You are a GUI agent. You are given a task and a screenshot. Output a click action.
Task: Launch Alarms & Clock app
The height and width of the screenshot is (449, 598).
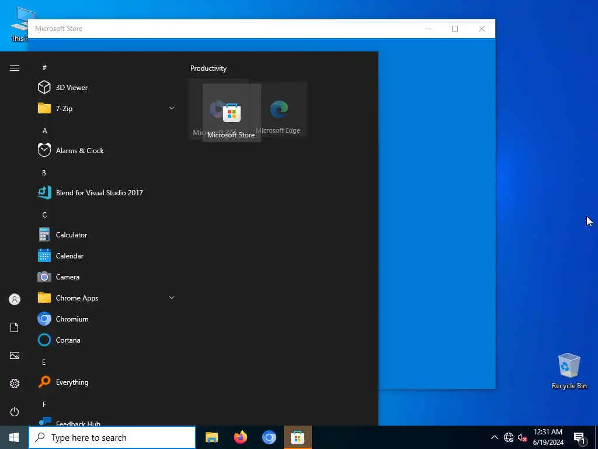point(107,150)
